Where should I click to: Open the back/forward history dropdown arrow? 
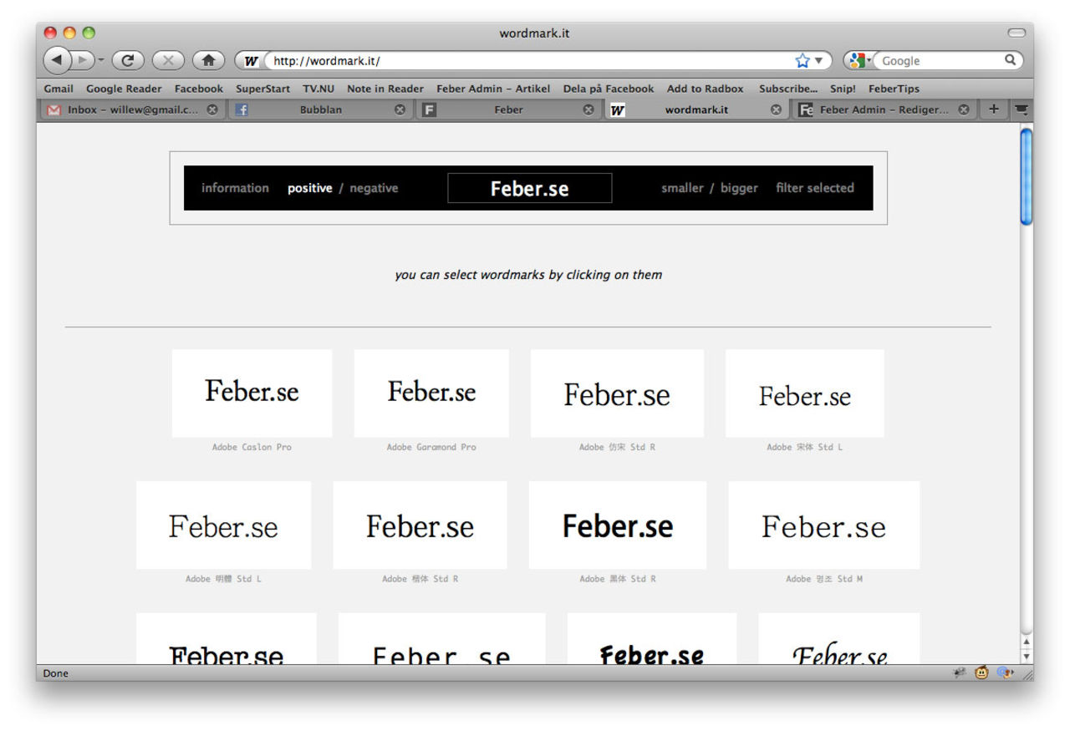(101, 60)
